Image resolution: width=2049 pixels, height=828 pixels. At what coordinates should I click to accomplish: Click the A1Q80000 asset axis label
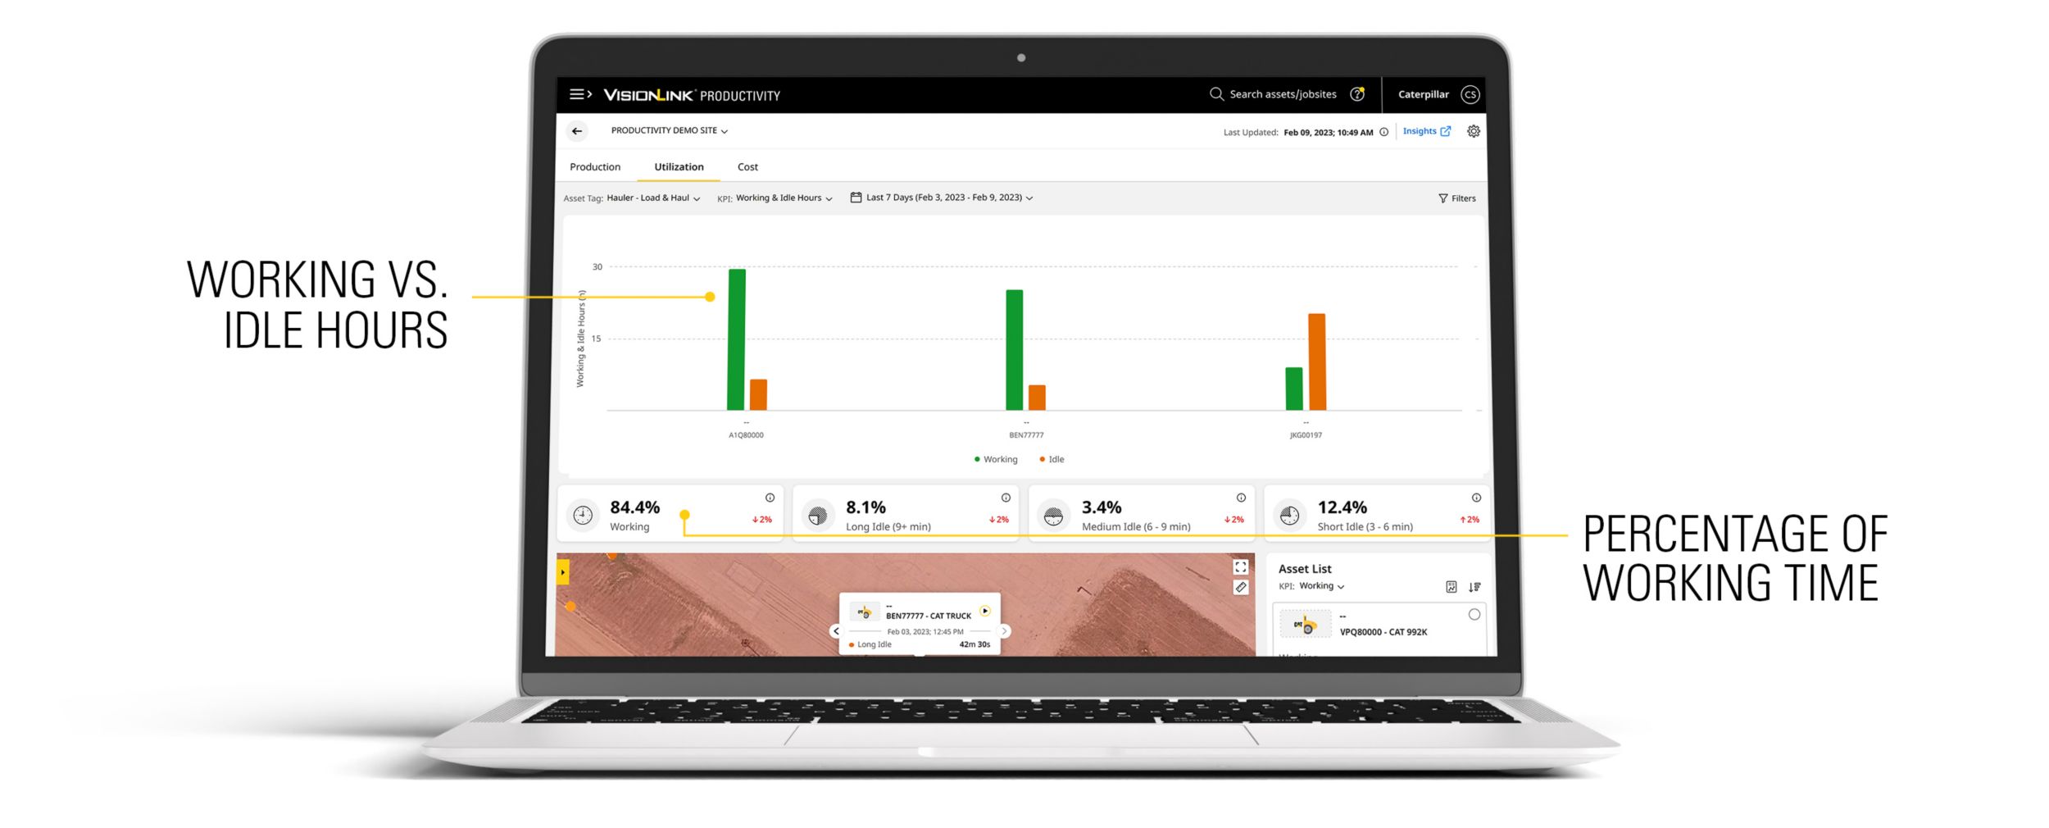(x=746, y=435)
